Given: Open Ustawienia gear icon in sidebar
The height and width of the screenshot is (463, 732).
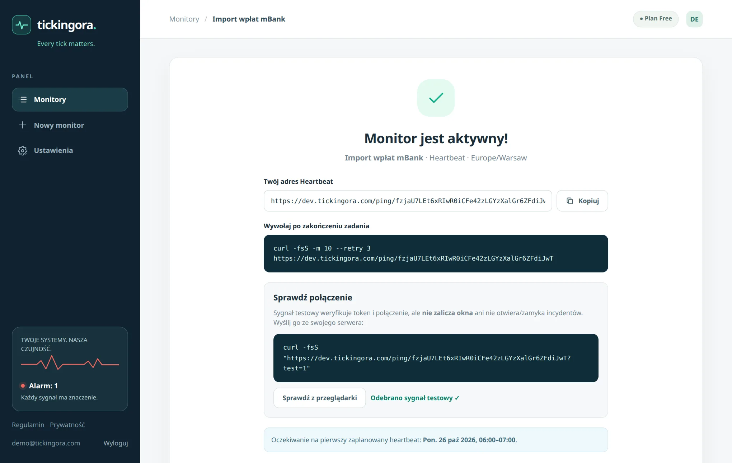Looking at the screenshot, I should [x=23, y=150].
